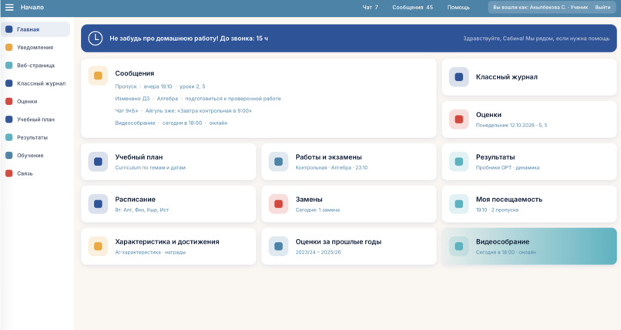Select Оценки in the sidebar
Screen dimensions: 621x330
coord(35,102)
